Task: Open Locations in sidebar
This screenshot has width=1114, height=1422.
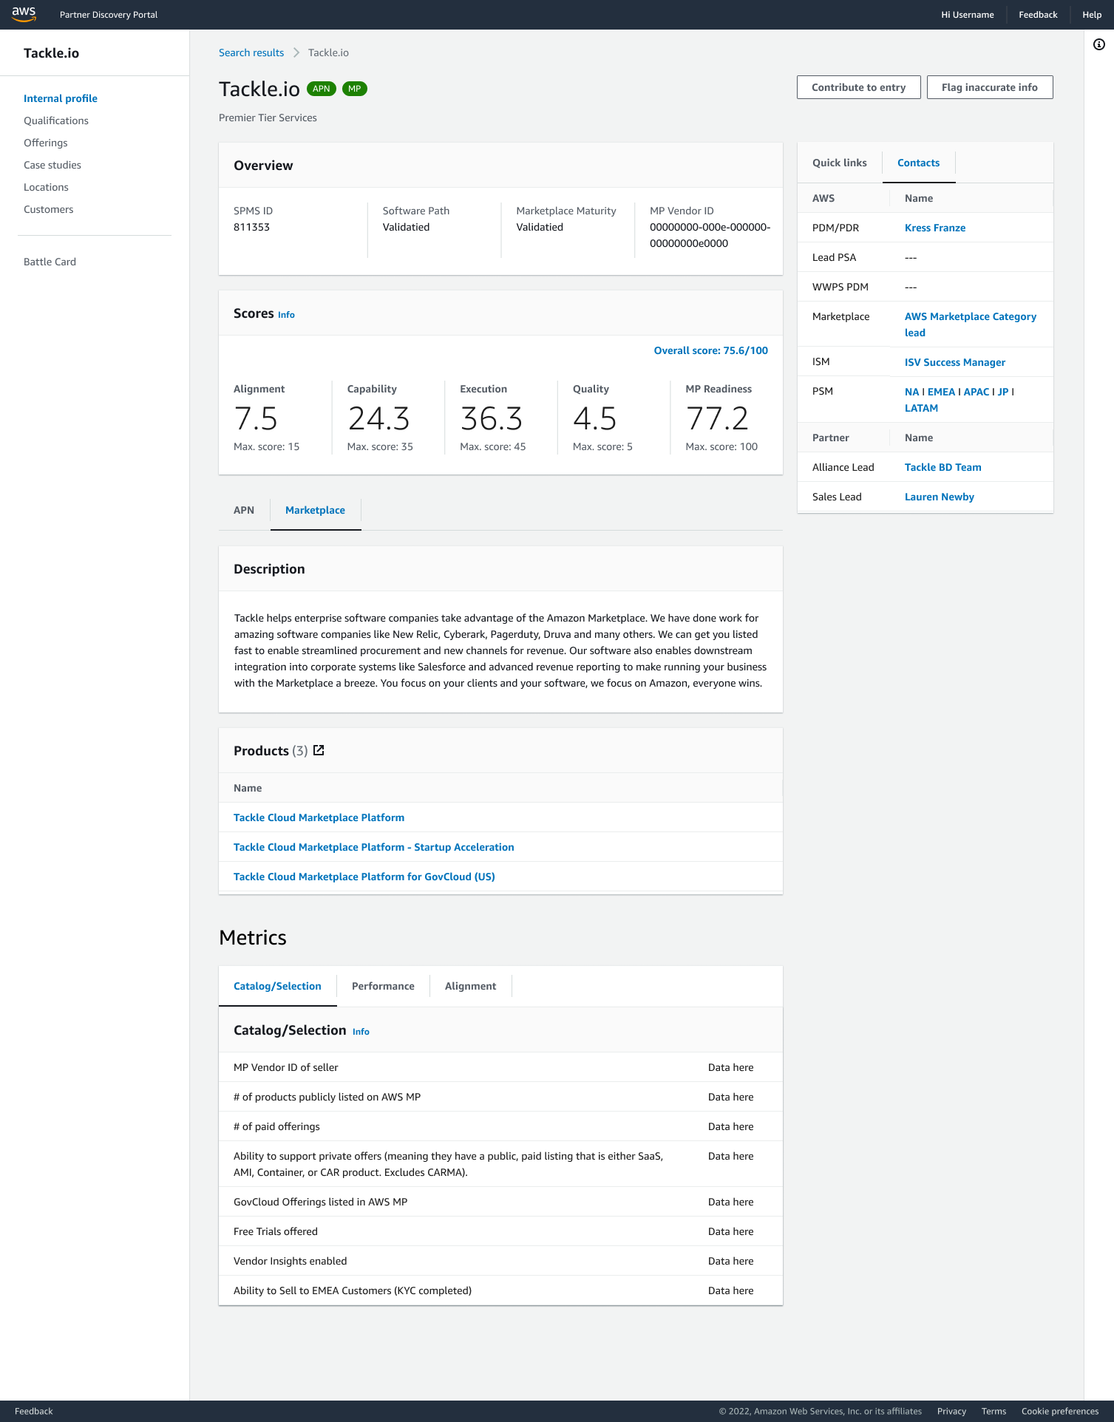Action: pyautogui.click(x=46, y=187)
